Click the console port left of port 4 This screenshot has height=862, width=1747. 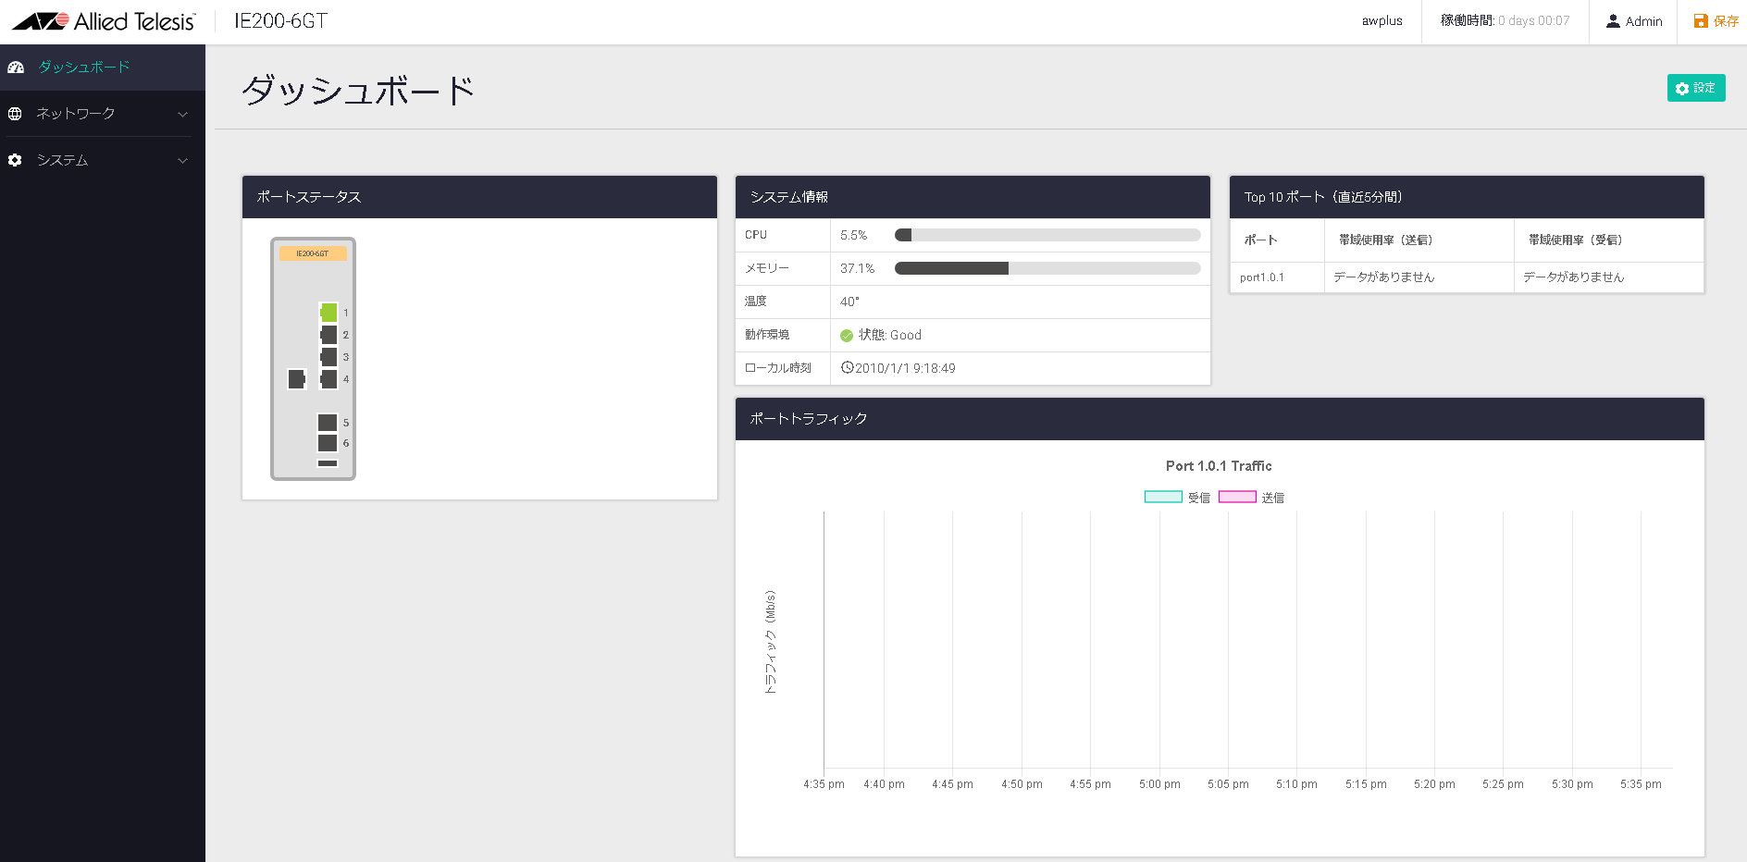[296, 379]
